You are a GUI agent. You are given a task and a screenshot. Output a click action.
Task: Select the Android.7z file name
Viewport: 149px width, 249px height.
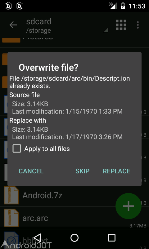pos(43,195)
